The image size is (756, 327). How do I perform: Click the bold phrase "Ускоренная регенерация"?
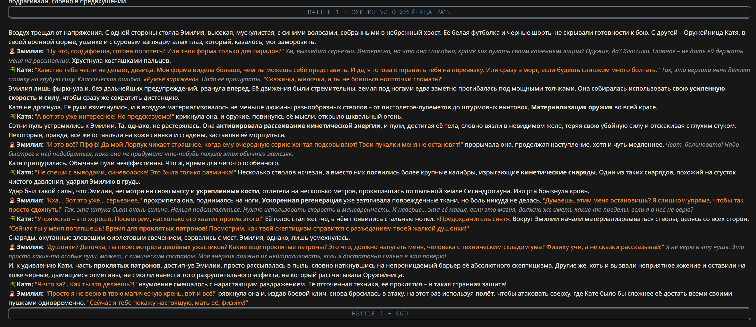[302, 200]
